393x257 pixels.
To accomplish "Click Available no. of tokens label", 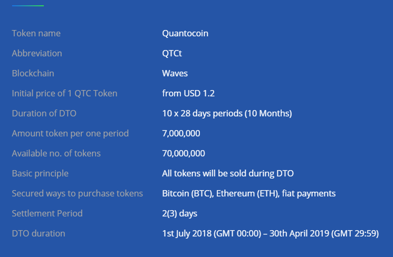I will pos(56,153).
